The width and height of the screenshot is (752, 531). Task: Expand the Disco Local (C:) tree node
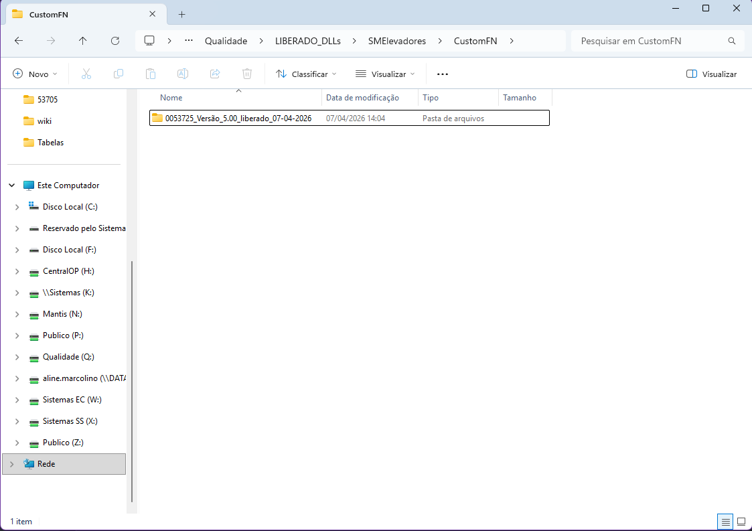[17, 207]
